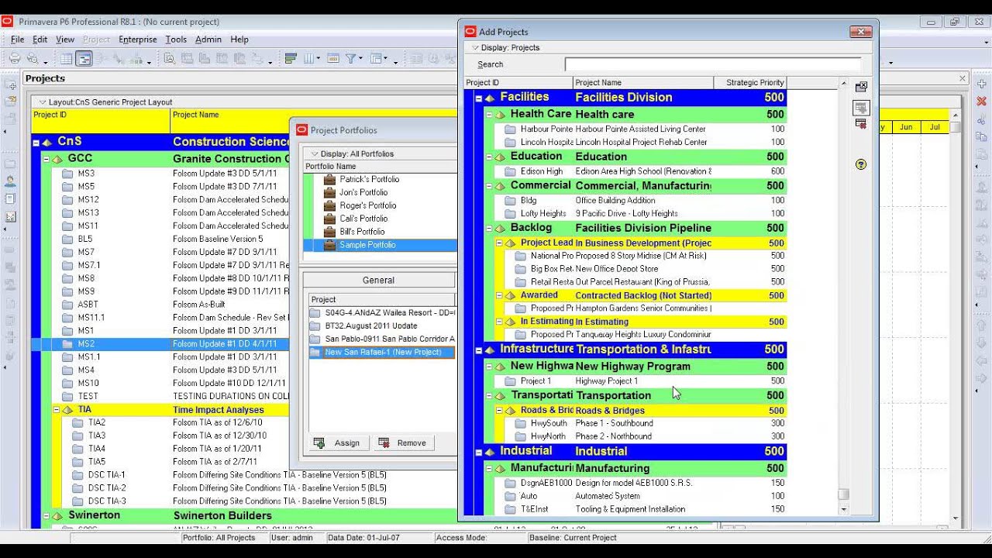Open the Display: All Portfolios options bar
992x558 pixels.
point(379,153)
